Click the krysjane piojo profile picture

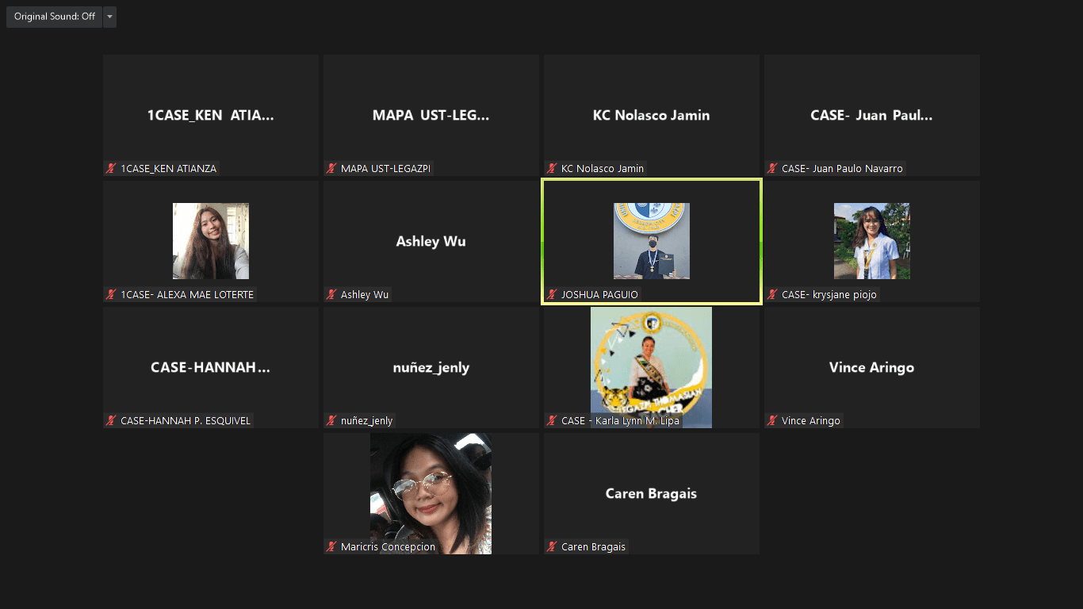(x=871, y=240)
